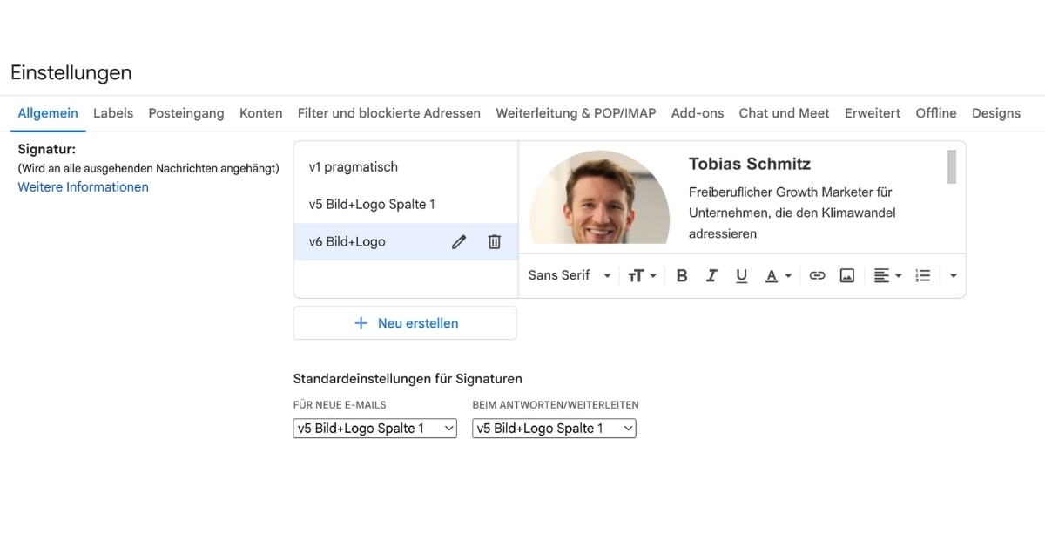Open the Filter und blockierte Adressen tab

[x=388, y=113]
